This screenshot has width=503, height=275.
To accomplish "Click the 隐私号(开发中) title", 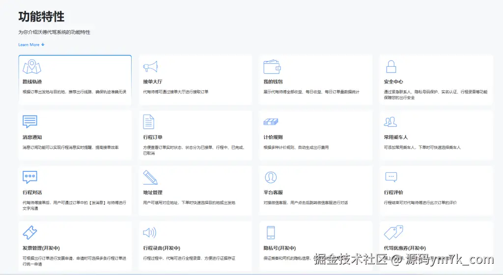I will coord(279,248).
